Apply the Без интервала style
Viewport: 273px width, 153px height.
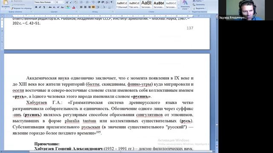(134, 5)
